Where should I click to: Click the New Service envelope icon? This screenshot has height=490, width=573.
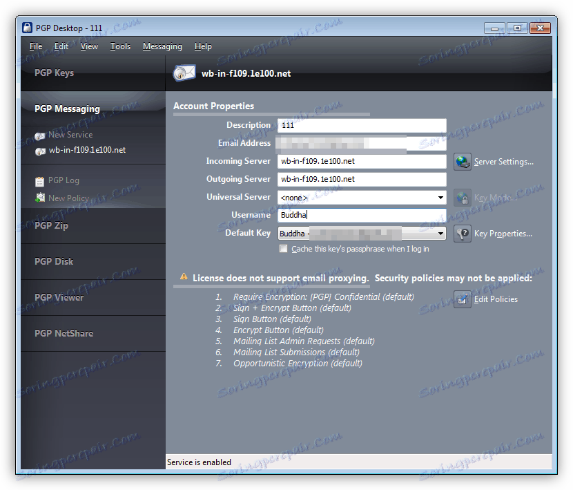click(x=40, y=135)
